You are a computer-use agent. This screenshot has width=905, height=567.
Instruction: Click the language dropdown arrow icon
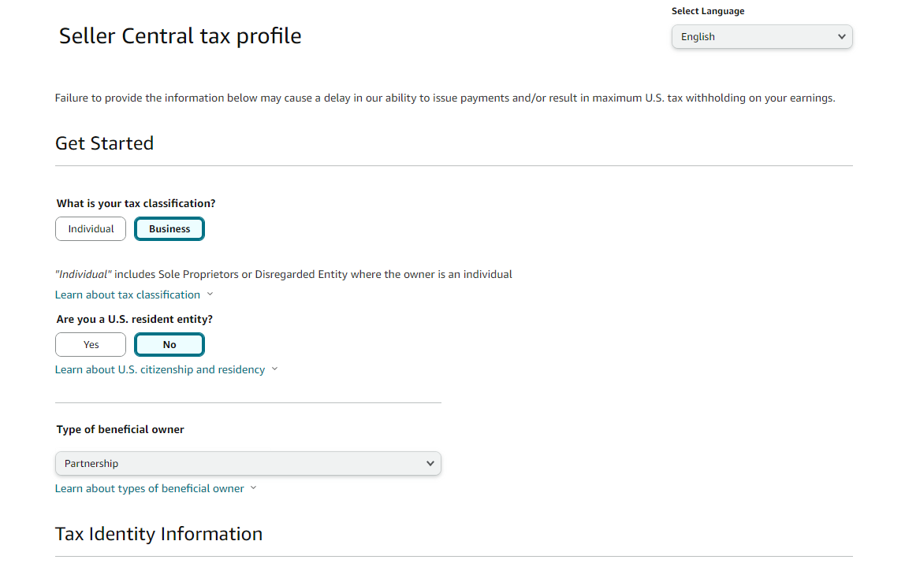pyautogui.click(x=841, y=37)
